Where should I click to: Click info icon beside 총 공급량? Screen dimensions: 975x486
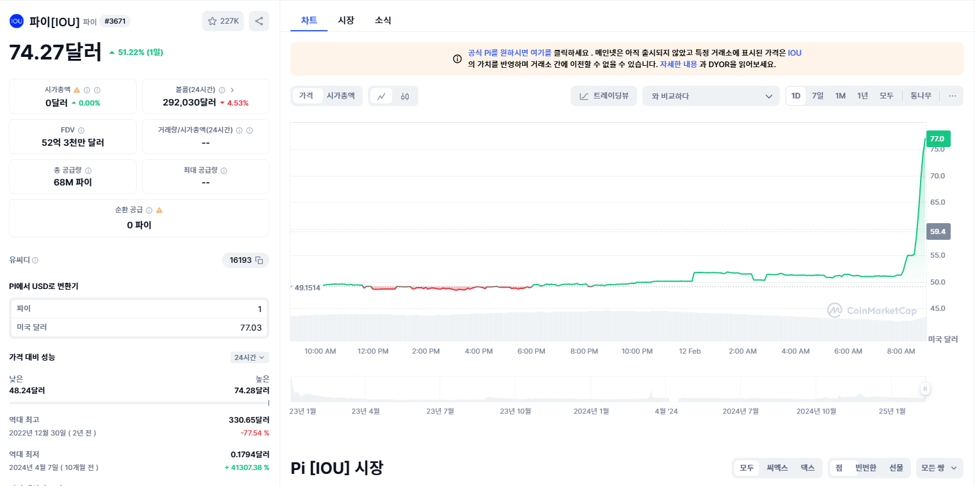(88, 171)
